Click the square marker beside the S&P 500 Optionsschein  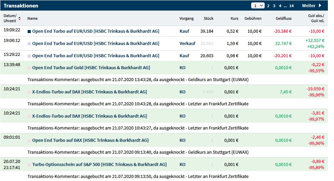(29, 165)
